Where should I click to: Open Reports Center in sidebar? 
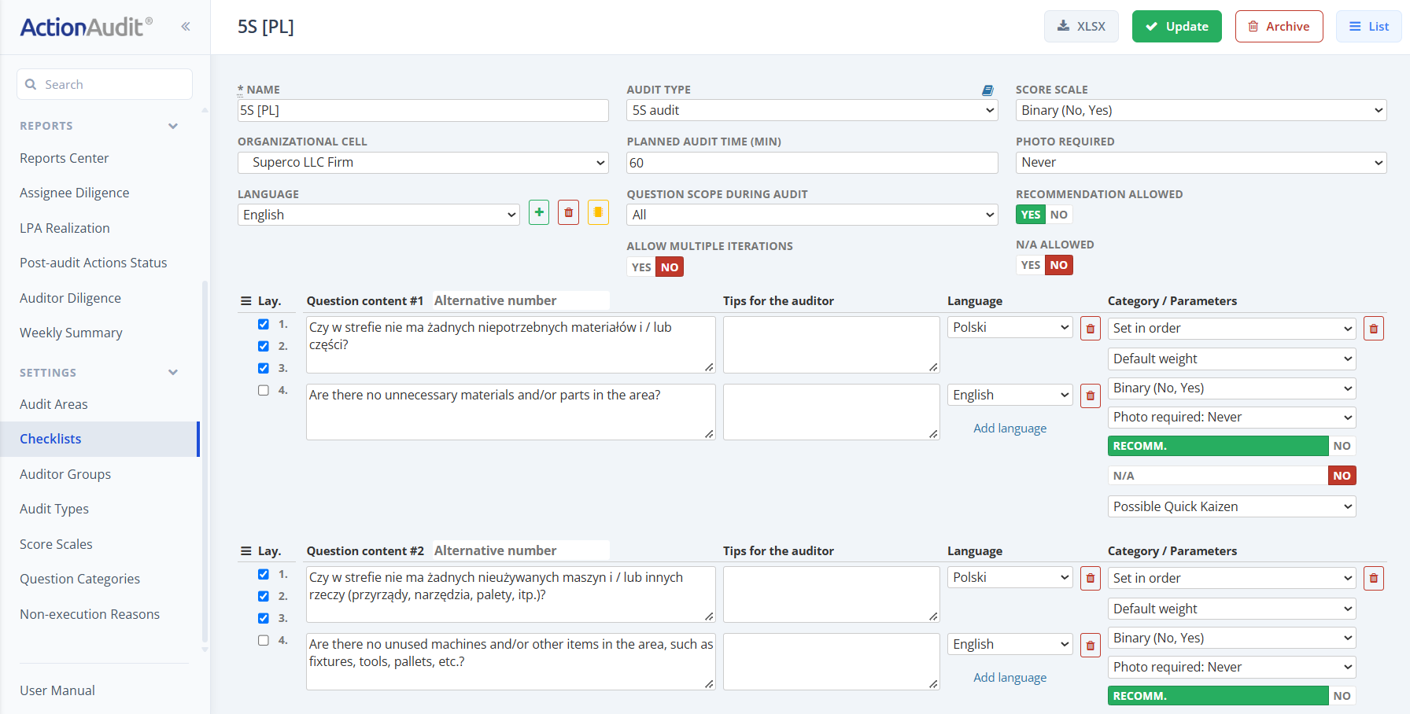tap(65, 158)
